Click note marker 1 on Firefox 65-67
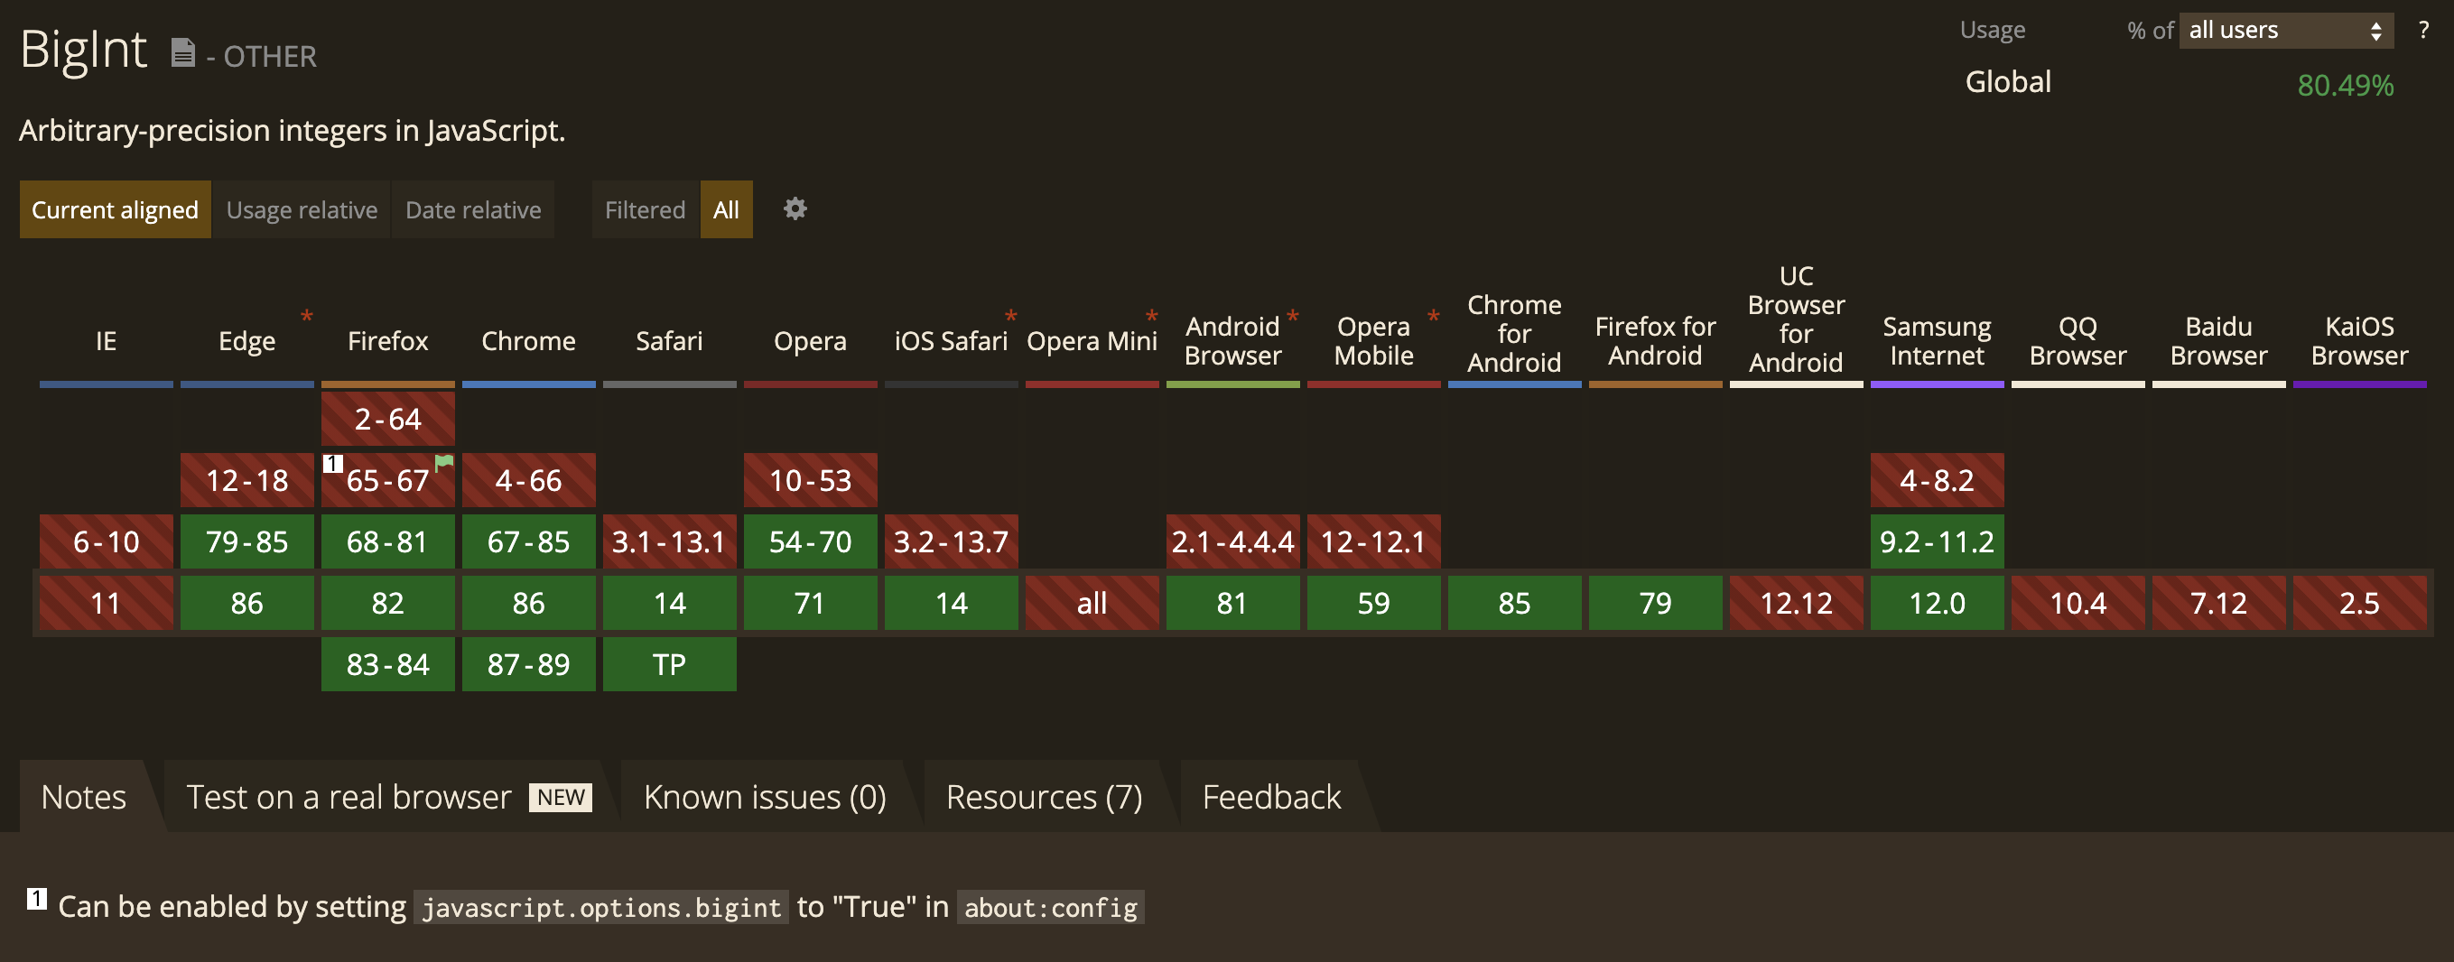The image size is (2454, 962). (x=332, y=464)
